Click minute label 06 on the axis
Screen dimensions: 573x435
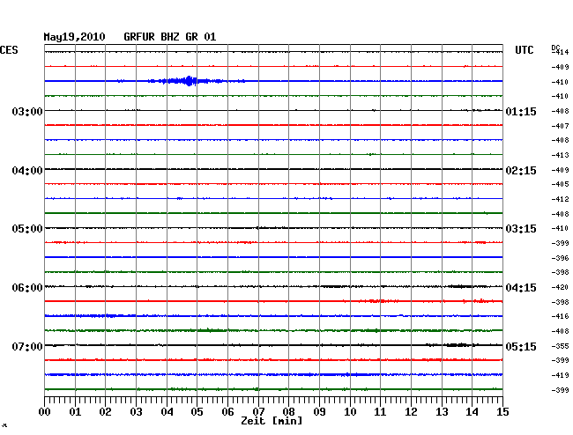coord(227,412)
